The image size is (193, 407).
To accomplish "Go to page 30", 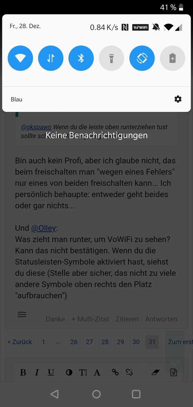I will point(136,342).
